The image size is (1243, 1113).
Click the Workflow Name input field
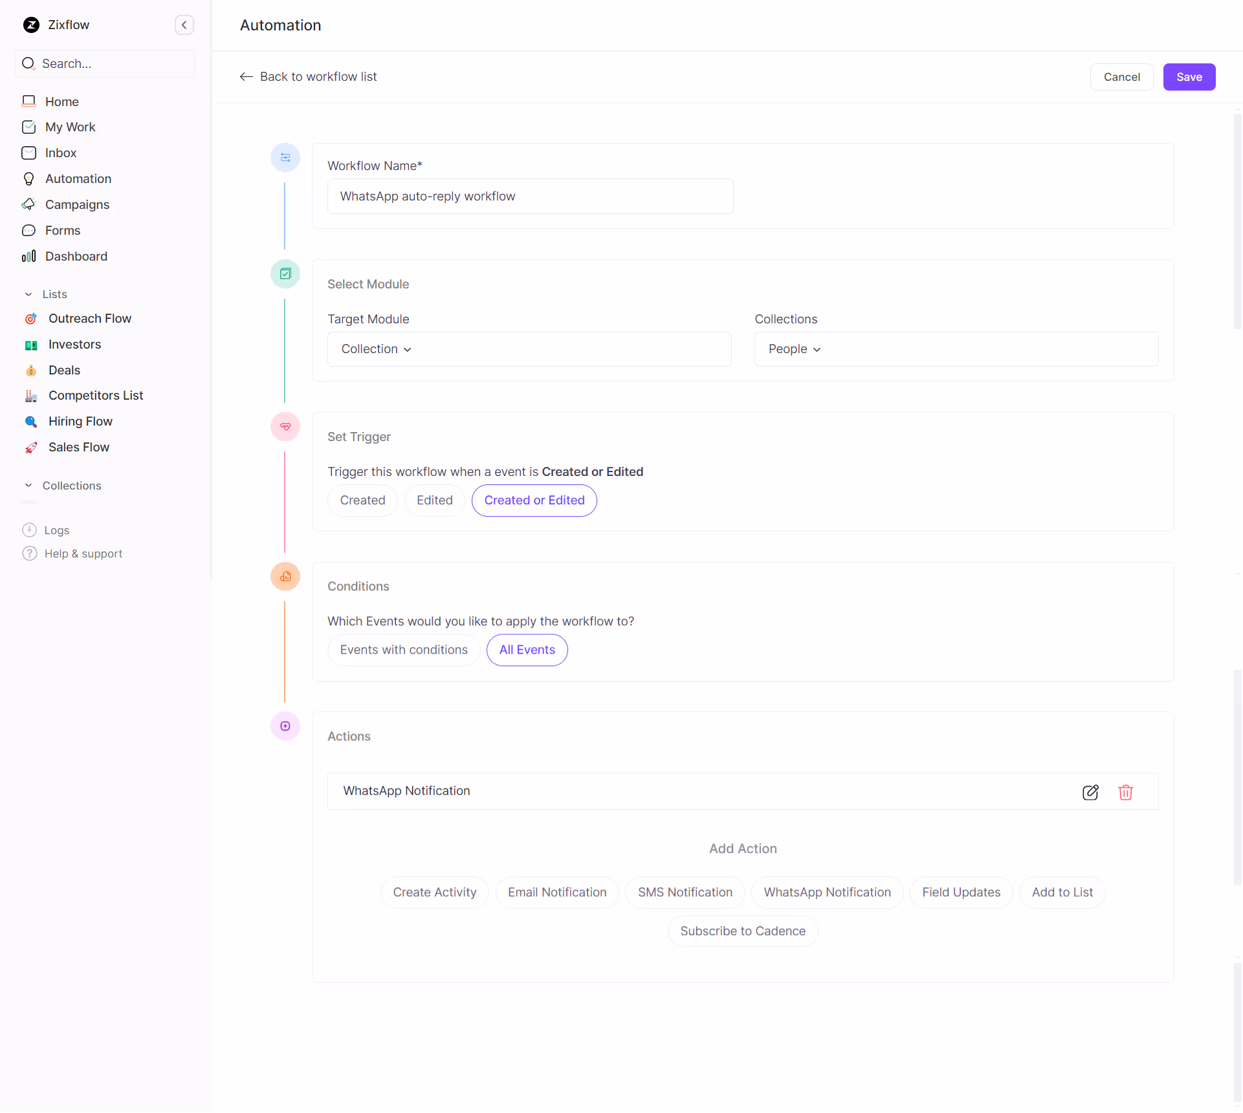point(530,197)
